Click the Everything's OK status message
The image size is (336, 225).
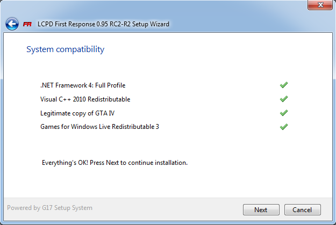pyautogui.click(x=115, y=162)
